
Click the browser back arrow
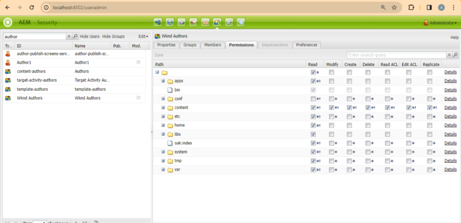[x=8, y=8]
